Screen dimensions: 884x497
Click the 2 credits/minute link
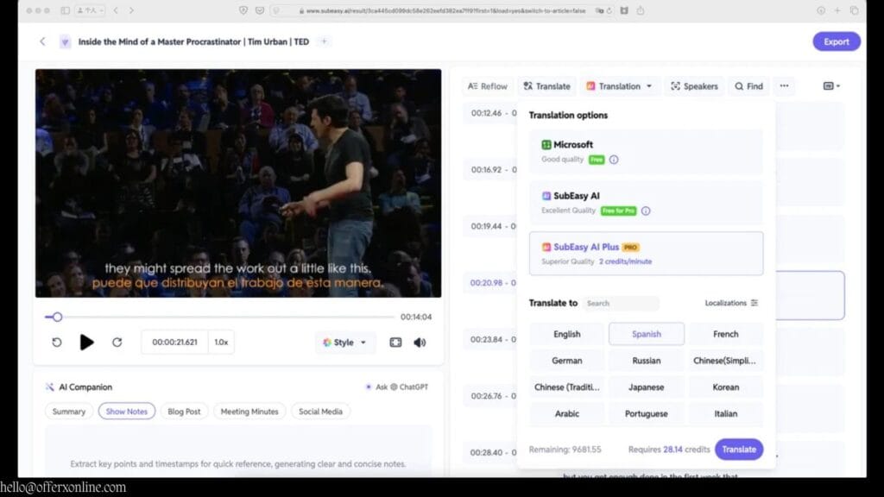pyautogui.click(x=625, y=261)
